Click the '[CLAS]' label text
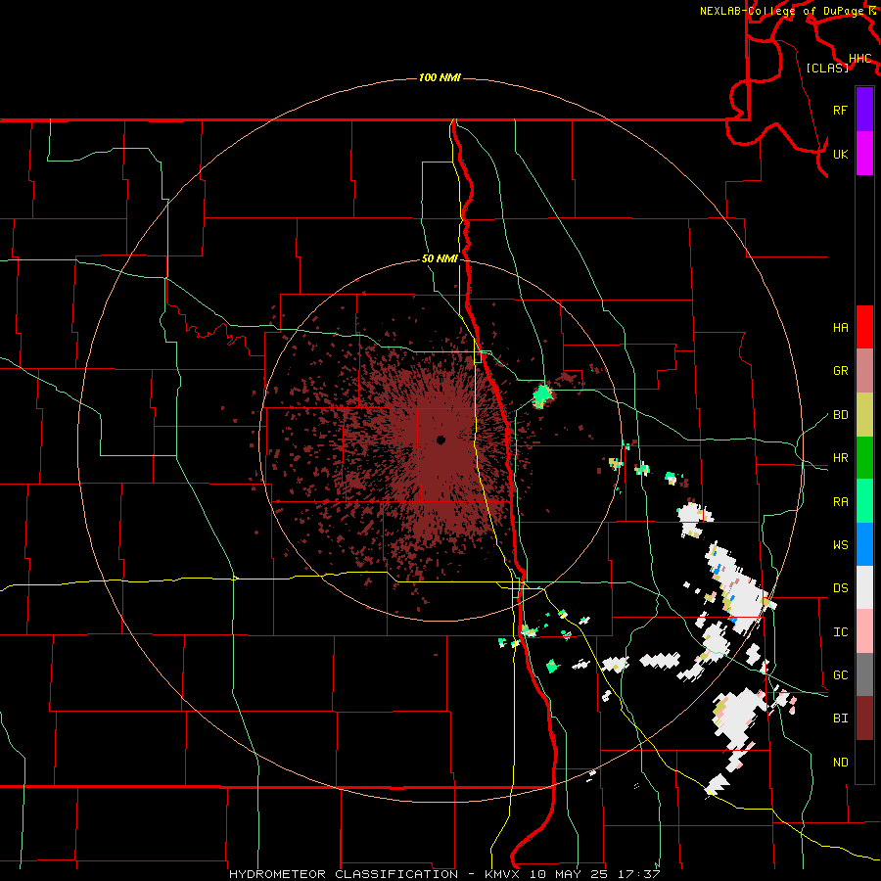The image size is (881, 881). tap(827, 68)
